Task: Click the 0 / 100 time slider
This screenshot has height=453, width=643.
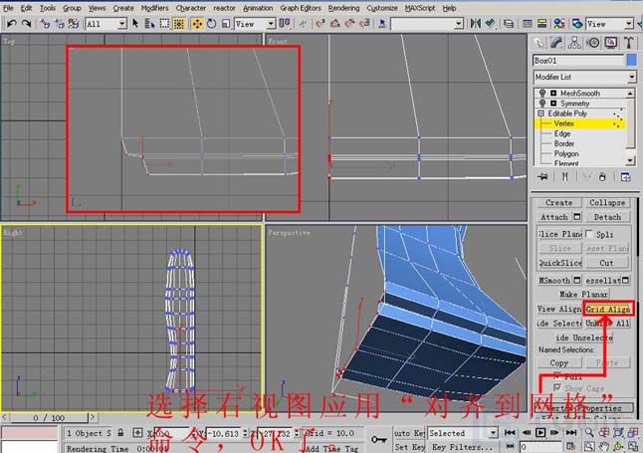Action: coord(49,418)
